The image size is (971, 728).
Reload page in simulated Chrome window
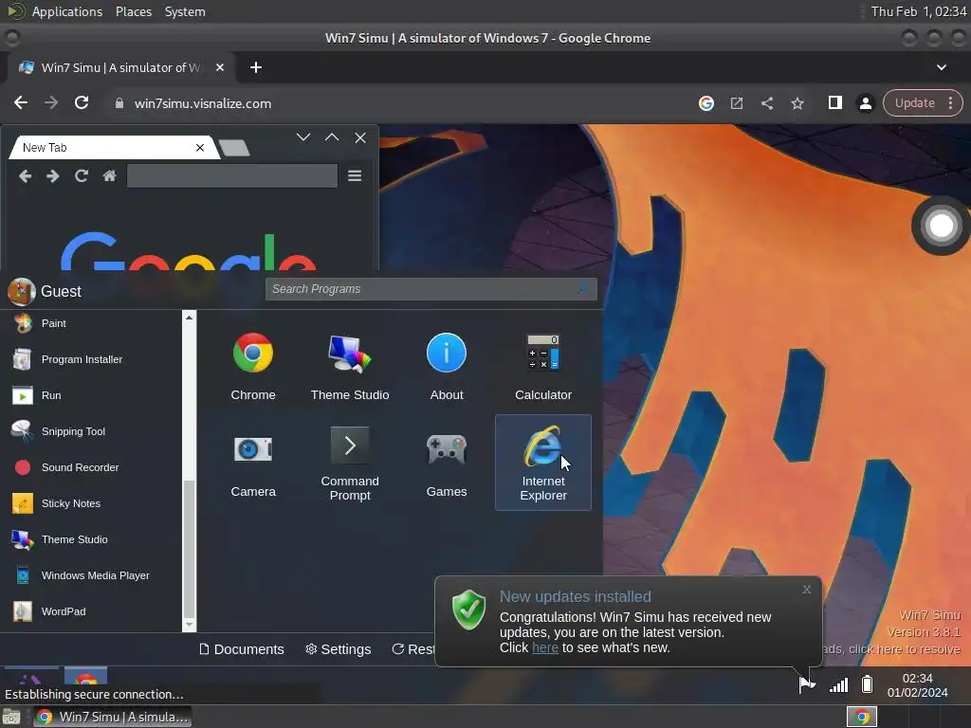click(x=82, y=176)
